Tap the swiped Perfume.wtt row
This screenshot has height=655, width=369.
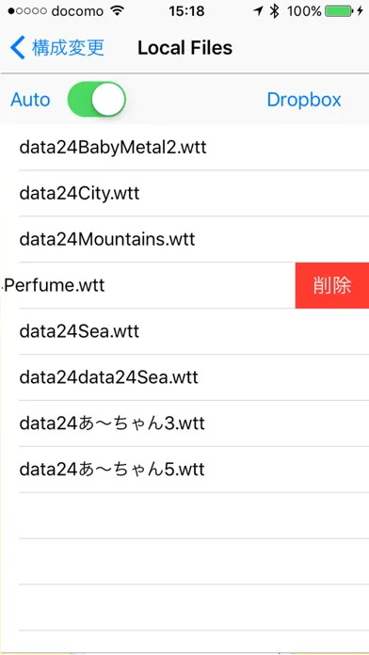coord(148,286)
